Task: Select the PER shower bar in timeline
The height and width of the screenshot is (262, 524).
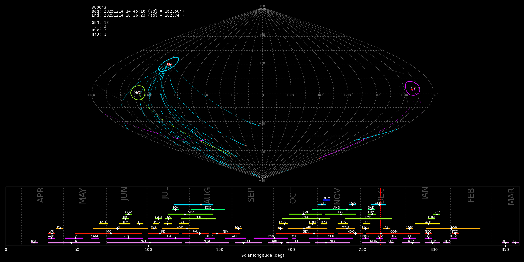Action: pos(198,219)
